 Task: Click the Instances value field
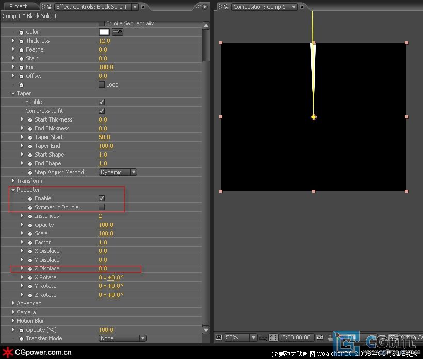click(100, 216)
